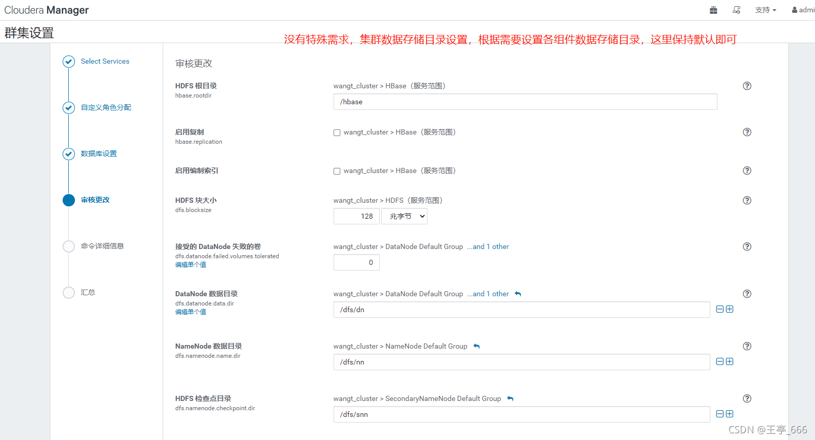
Task: Open running commands icon in top bar
Action: pos(736,10)
